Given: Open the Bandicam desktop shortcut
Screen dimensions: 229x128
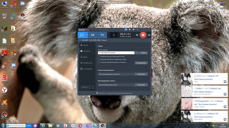Looking at the screenshot, I should 4,116.
